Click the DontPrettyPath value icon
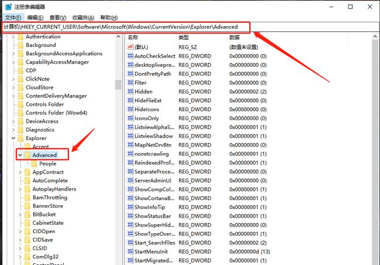Screen dimensions: 380x265 (x=130, y=74)
